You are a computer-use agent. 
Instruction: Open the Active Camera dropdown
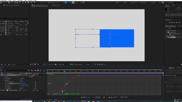click(79, 64)
